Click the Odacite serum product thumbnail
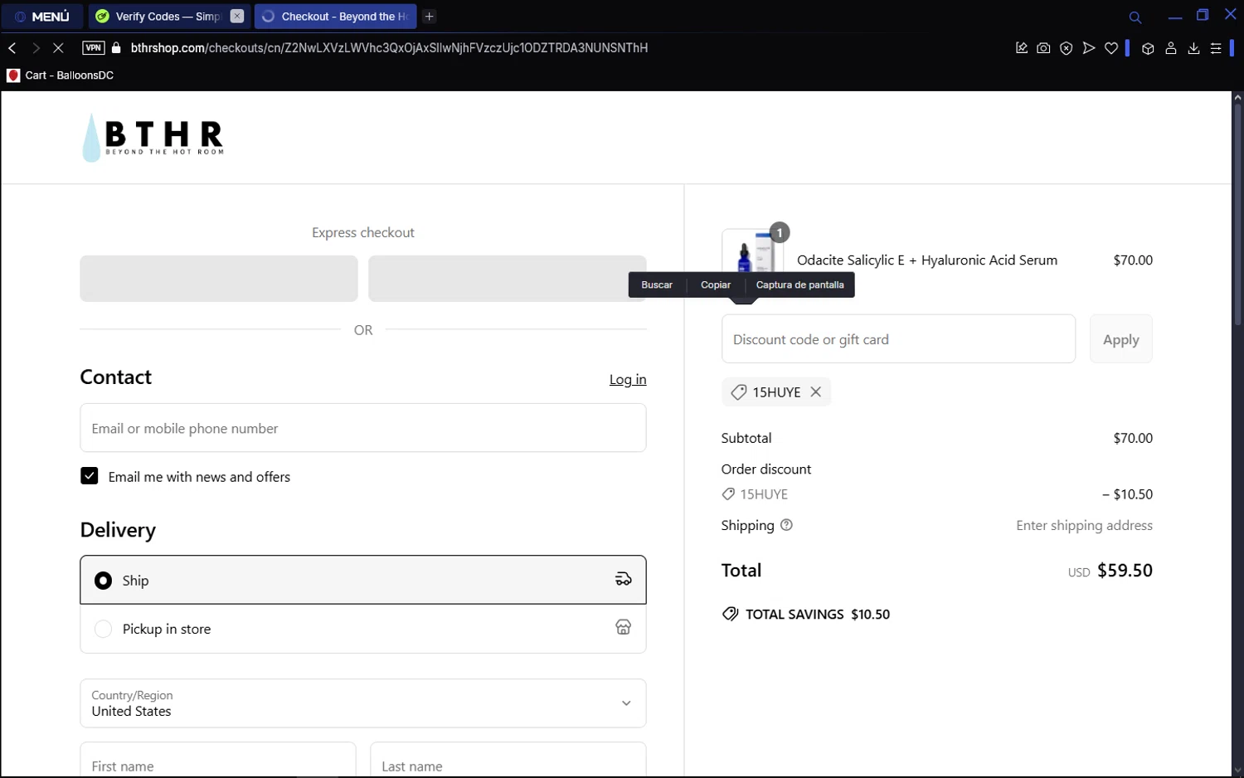 coord(752,252)
